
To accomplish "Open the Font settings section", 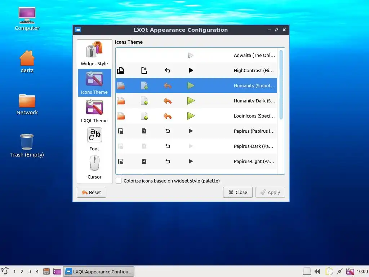I will click(94, 139).
